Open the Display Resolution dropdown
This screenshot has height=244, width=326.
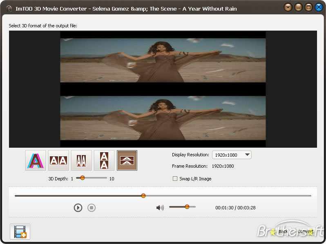point(232,155)
